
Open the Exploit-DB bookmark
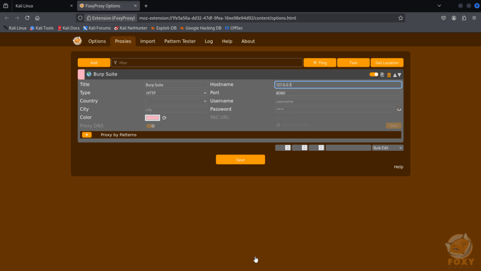(x=163, y=28)
